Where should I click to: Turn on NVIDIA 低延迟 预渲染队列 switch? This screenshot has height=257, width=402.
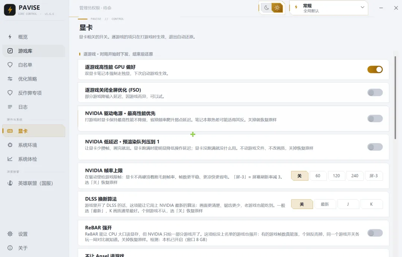375,147
